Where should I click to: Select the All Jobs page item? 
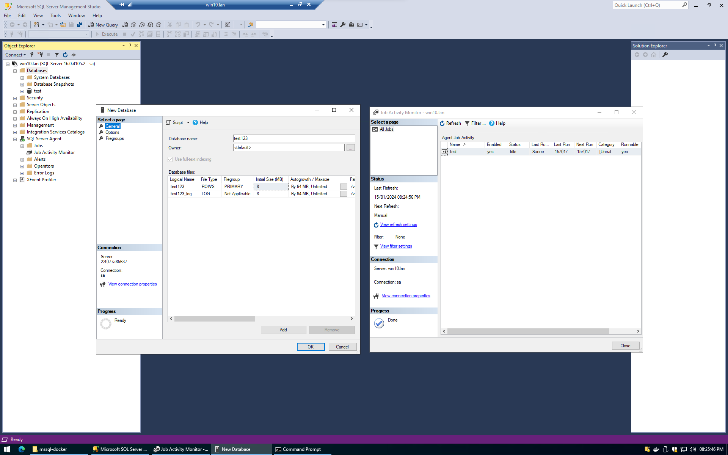(x=386, y=129)
